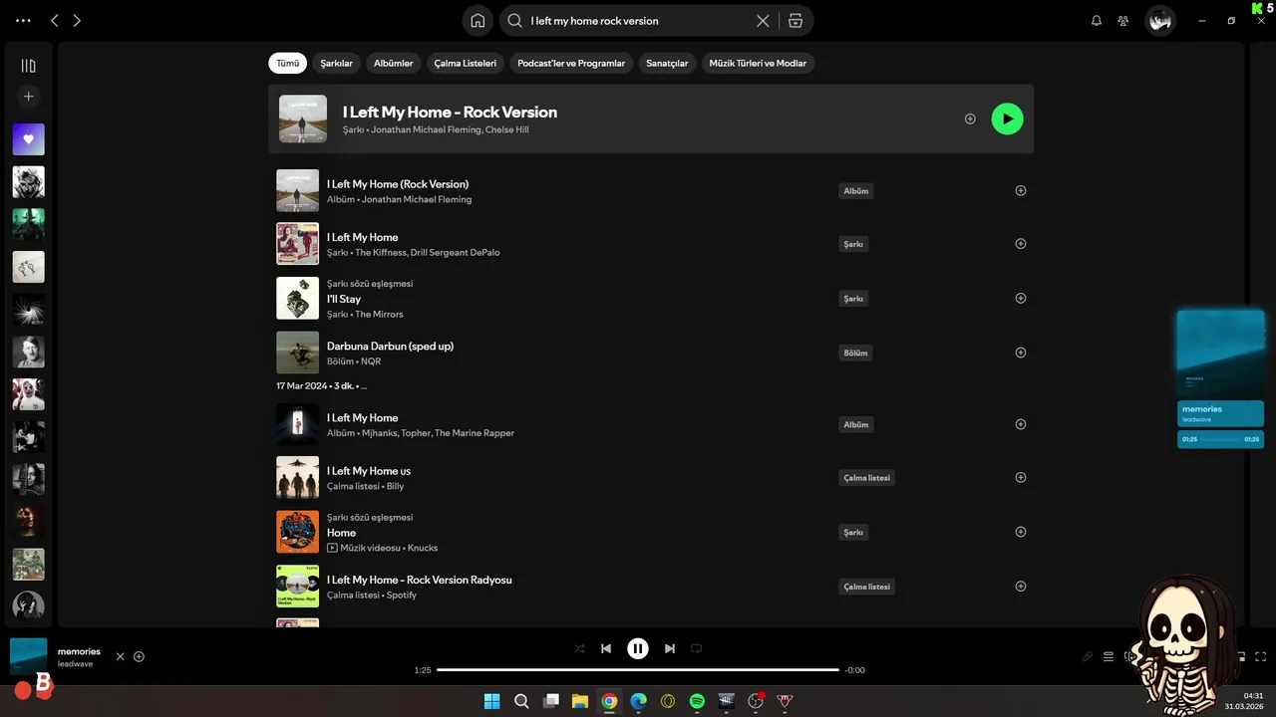This screenshot has height=717, width=1276.
Task: Add top result Rock Version to library
Action: [x=970, y=119]
